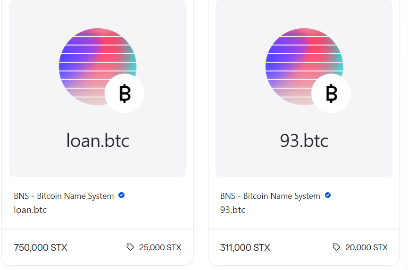
Task: Open the 93.btc card preview image
Action: [x=304, y=89]
